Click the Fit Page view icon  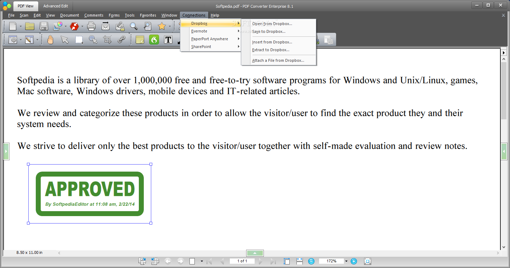point(287,261)
